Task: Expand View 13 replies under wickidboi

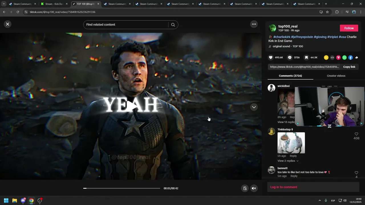Action: [286, 122]
